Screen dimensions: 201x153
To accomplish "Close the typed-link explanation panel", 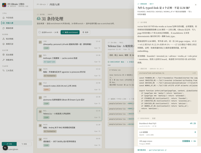I will [x=196, y=5].
